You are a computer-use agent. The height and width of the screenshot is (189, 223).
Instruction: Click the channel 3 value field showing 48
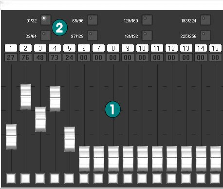[40, 57]
